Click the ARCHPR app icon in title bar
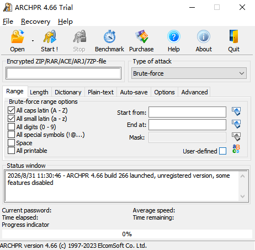This screenshot has width=255, height=250. click(8, 8)
